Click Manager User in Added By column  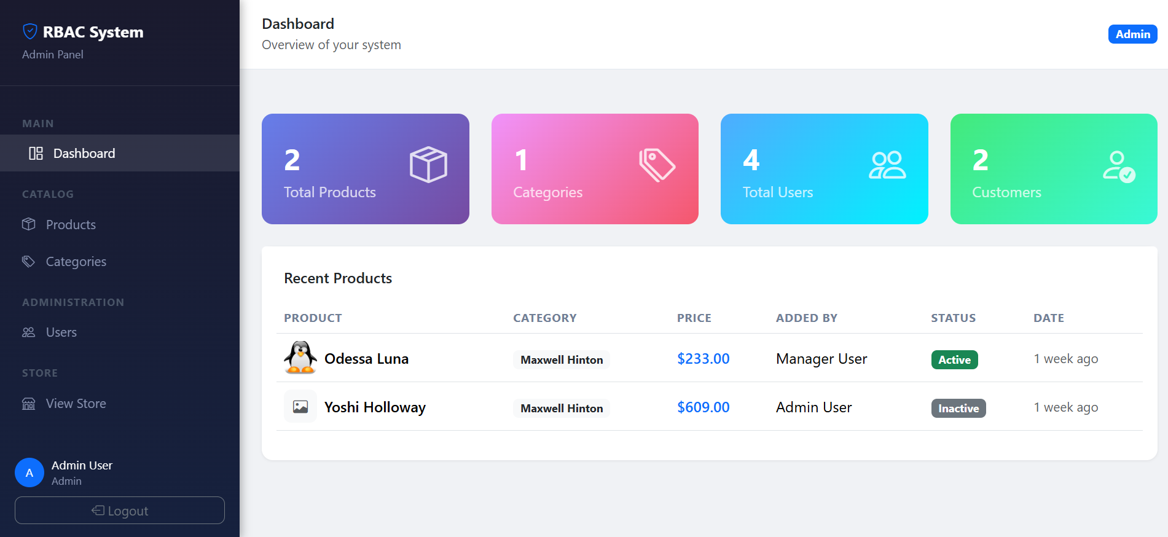821,359
